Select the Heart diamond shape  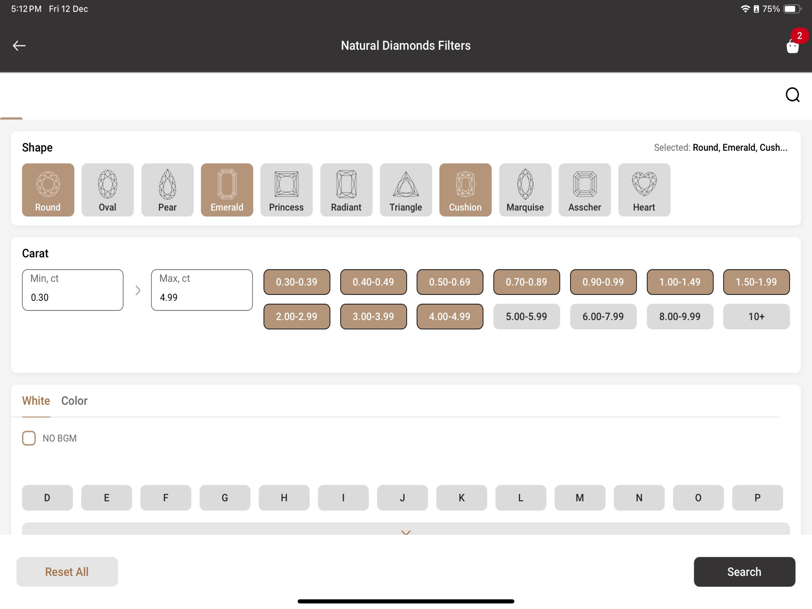[x=644, y=189]
